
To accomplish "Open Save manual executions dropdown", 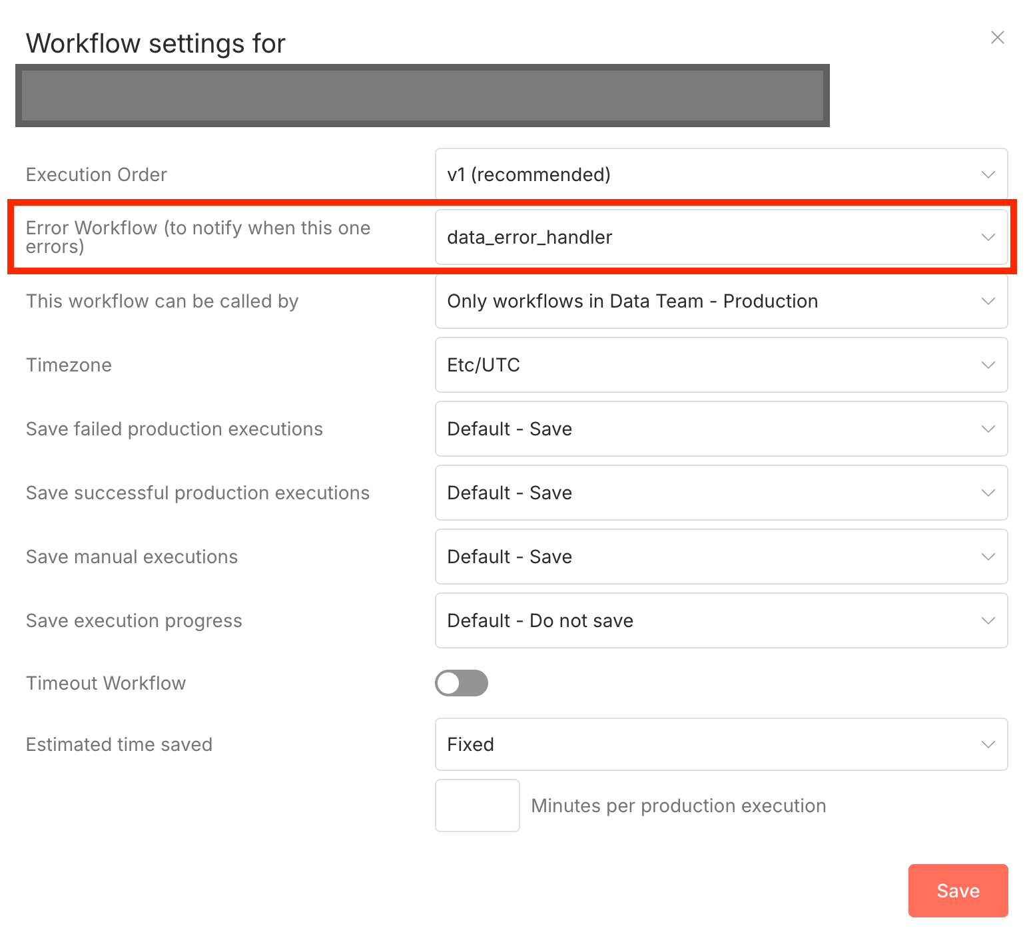I will coord(721,557).
